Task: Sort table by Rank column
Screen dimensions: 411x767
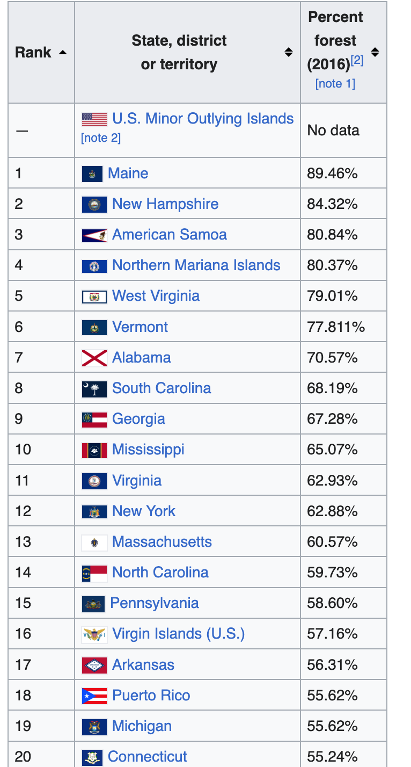Action: coord(63,53)
